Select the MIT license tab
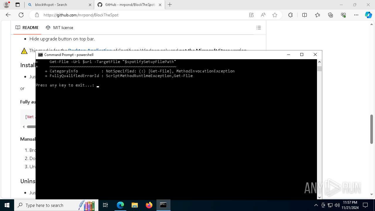This screenshot has height=211, width=375. click(59, 28)
